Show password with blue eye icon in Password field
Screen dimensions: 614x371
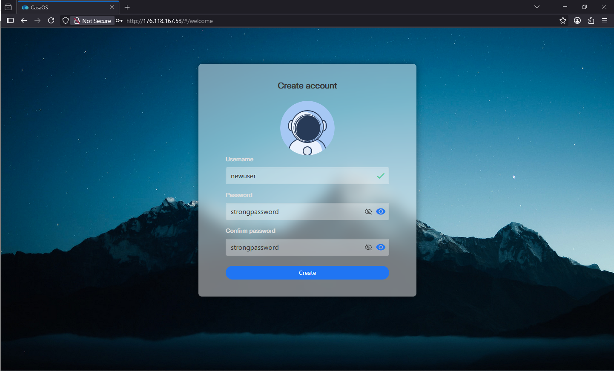pyautogui.click(x=381, y=211)
